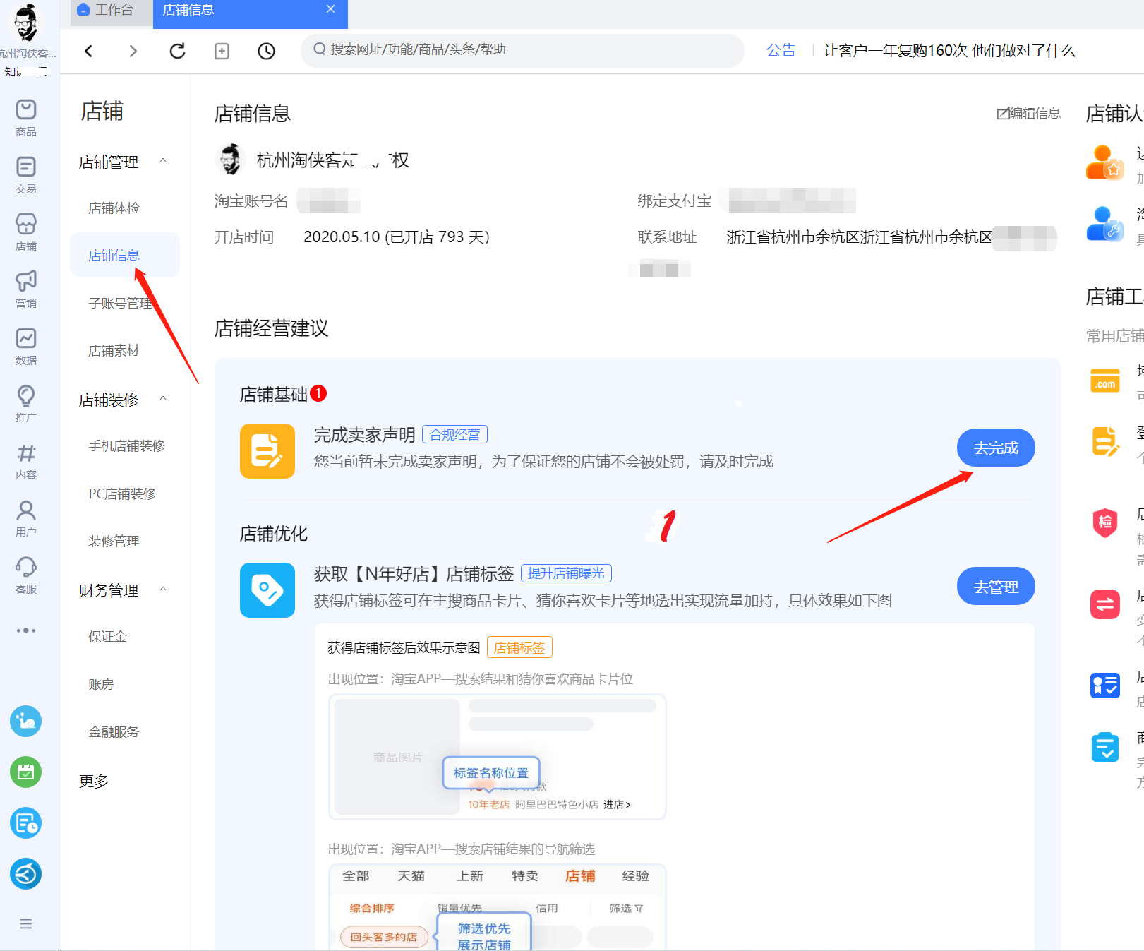Click the blue swirl icon in sidebar
1144x951 pixels.
tap(26, 874)
